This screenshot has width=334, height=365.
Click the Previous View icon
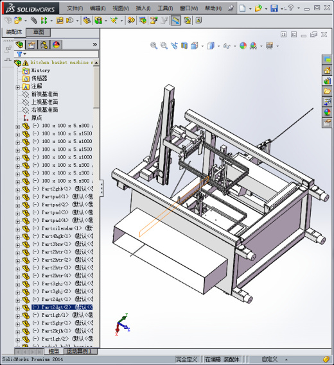coord(174,46)
